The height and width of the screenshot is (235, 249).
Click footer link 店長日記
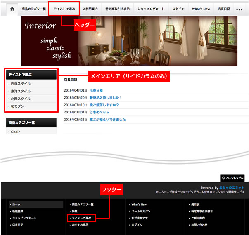[18, 225]
